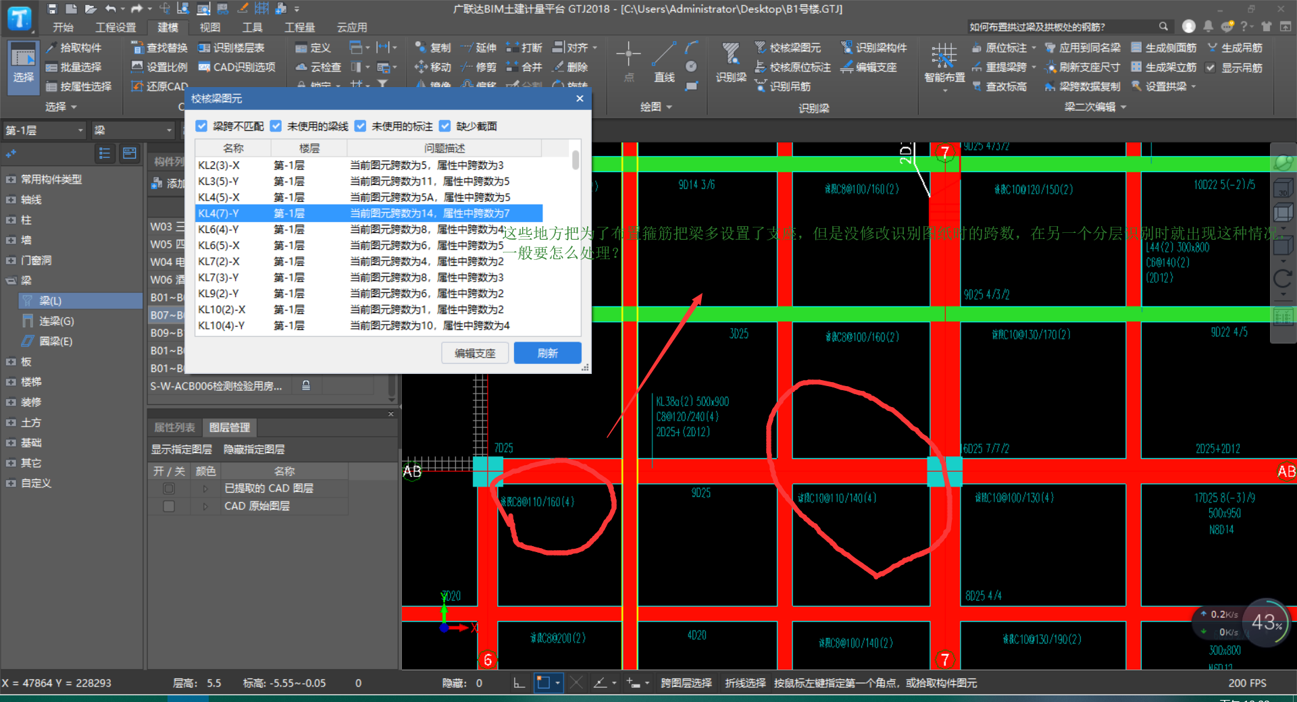Click the 刷新 button in dialog

[547, 353]
